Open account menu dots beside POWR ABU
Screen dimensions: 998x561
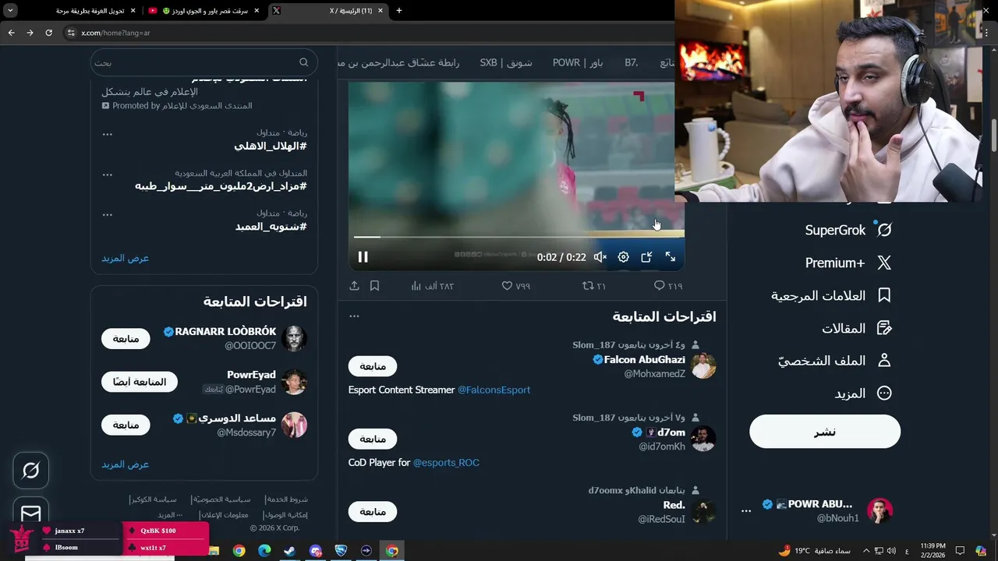[x=746, y=511]
